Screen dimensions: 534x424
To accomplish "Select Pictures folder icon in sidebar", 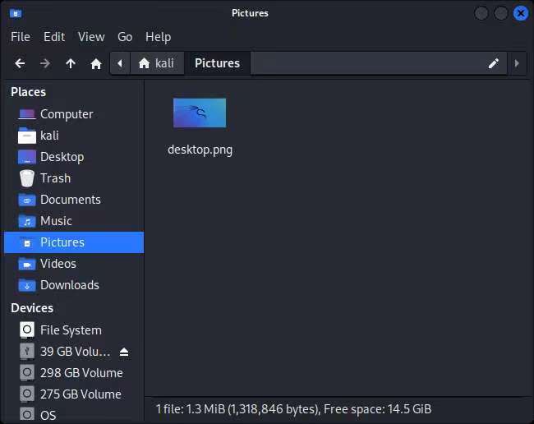I will pos(27,243).
